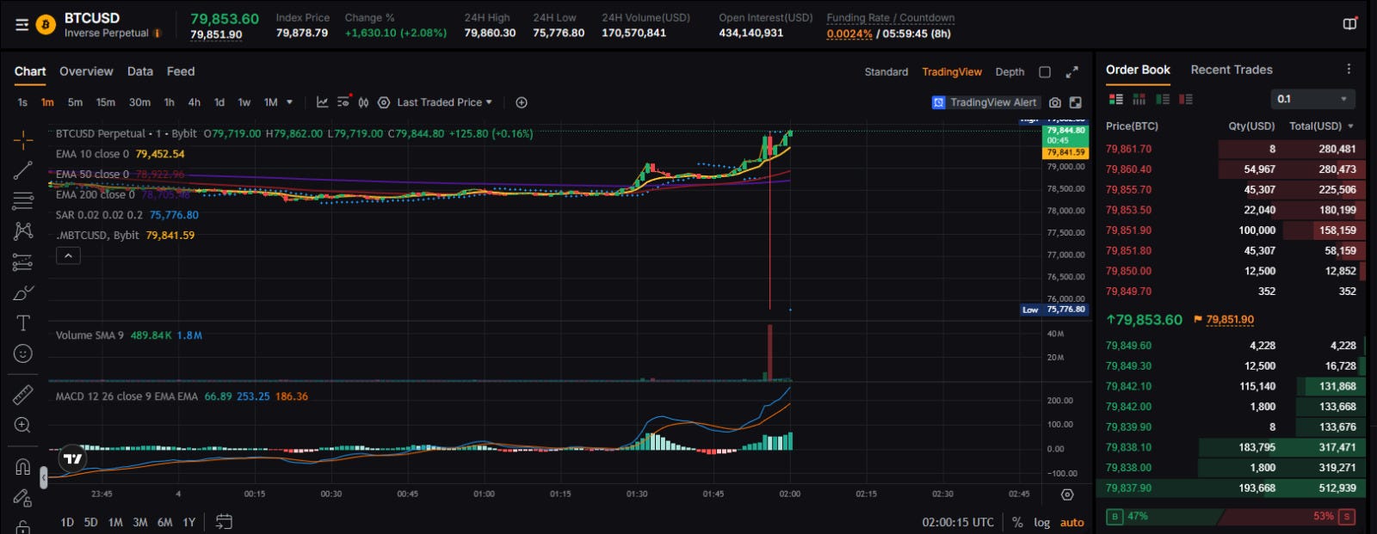The width and height of the screenshot is (1377, 534).
Task: Switch to the Feed tab
Action: click(x=181, y=71)
